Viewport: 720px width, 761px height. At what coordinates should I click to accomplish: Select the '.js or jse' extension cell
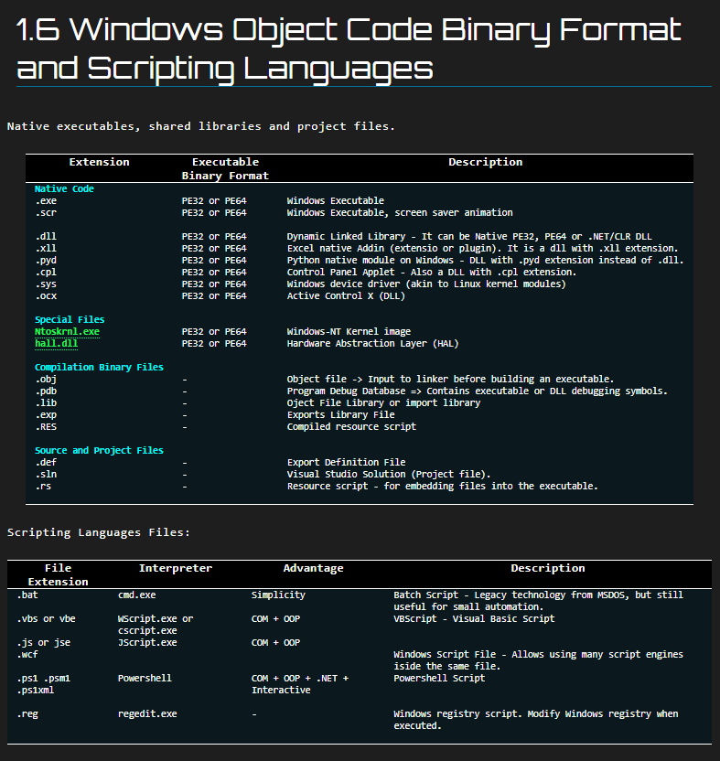(x=44, y=643)
